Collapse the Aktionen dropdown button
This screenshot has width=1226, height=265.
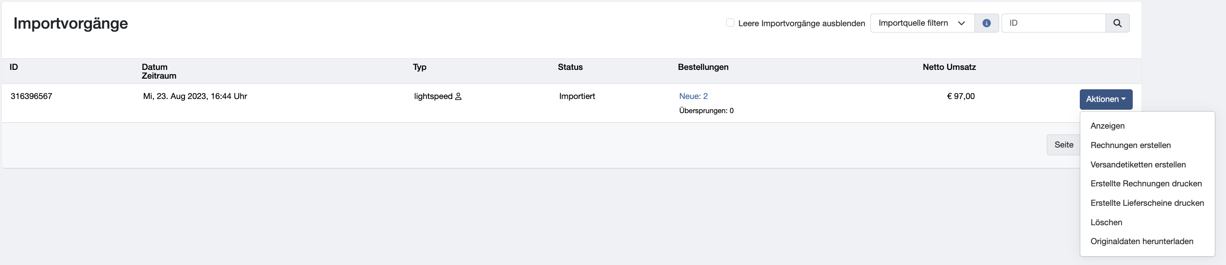point(1106,99)
